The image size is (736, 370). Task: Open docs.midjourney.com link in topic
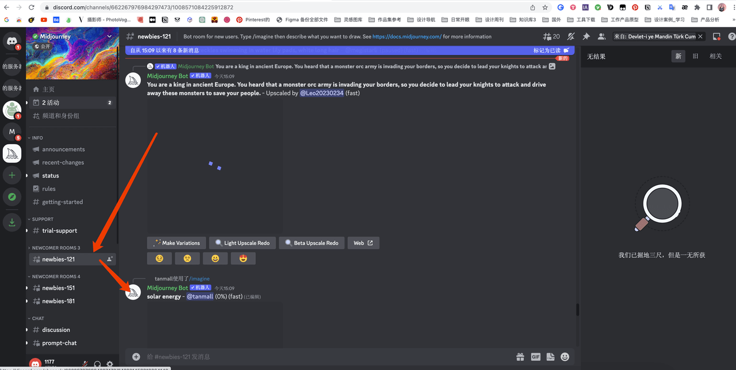[x=407, y=36]
